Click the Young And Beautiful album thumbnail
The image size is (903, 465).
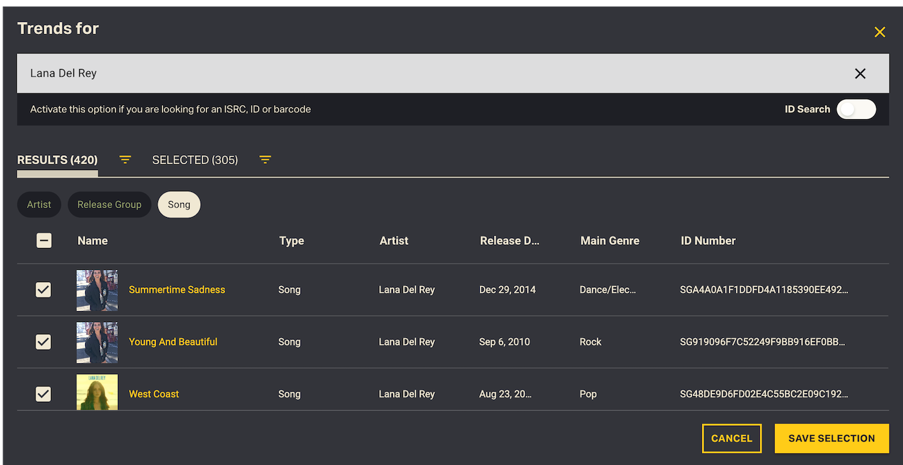[97, 342]
